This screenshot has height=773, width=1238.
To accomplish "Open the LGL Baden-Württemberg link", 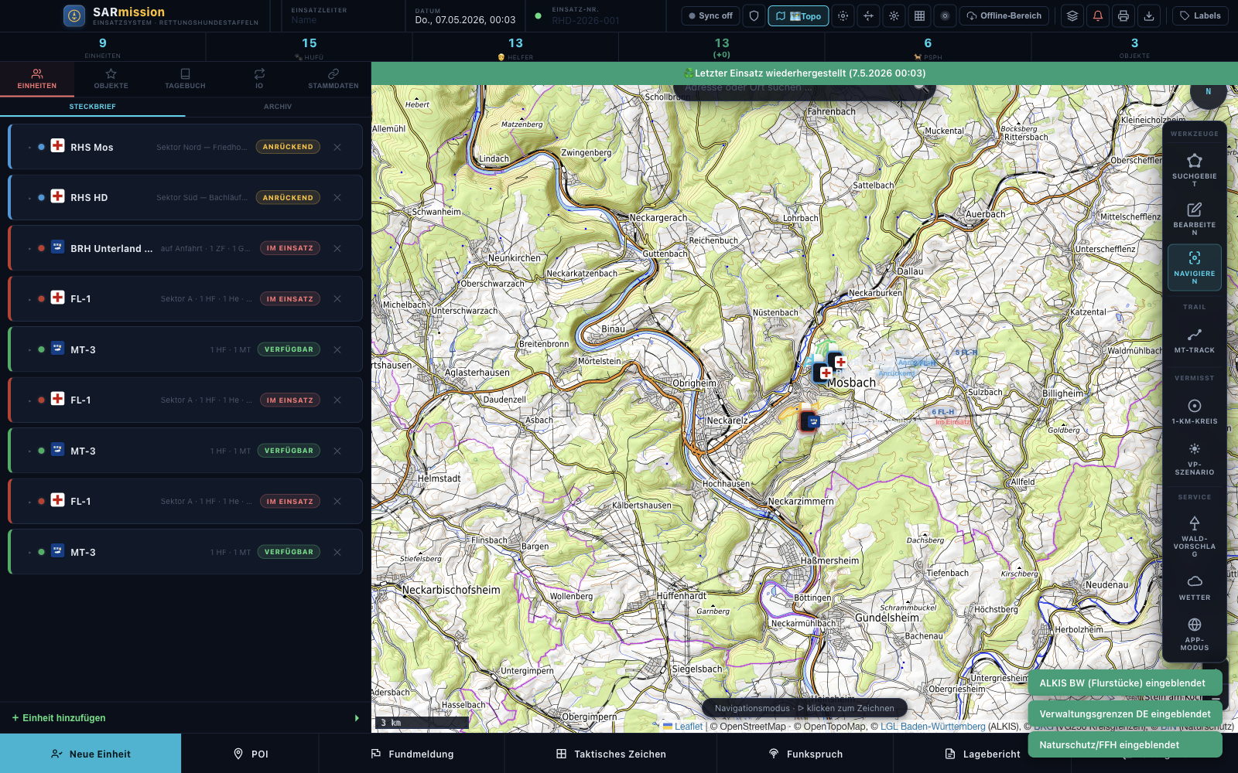I will coord(933,727).
